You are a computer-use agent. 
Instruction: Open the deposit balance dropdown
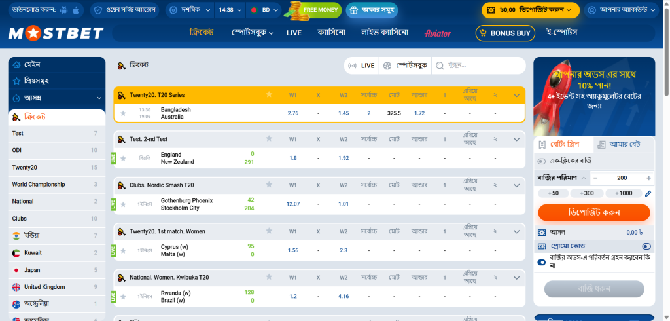pyautogui.click(x=530, y=10)
